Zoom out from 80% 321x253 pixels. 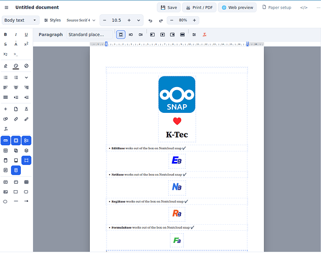172,20
